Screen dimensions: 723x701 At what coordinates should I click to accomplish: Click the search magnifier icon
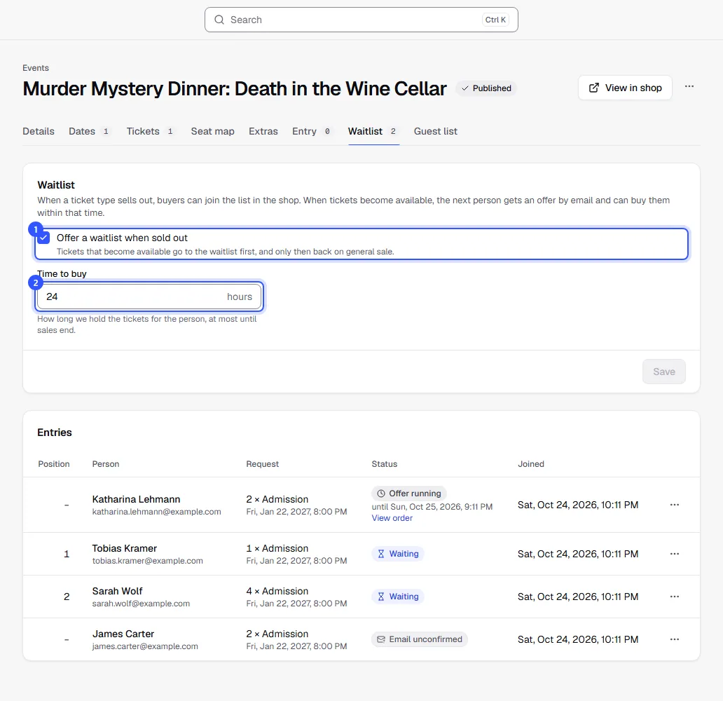(219, 20)
